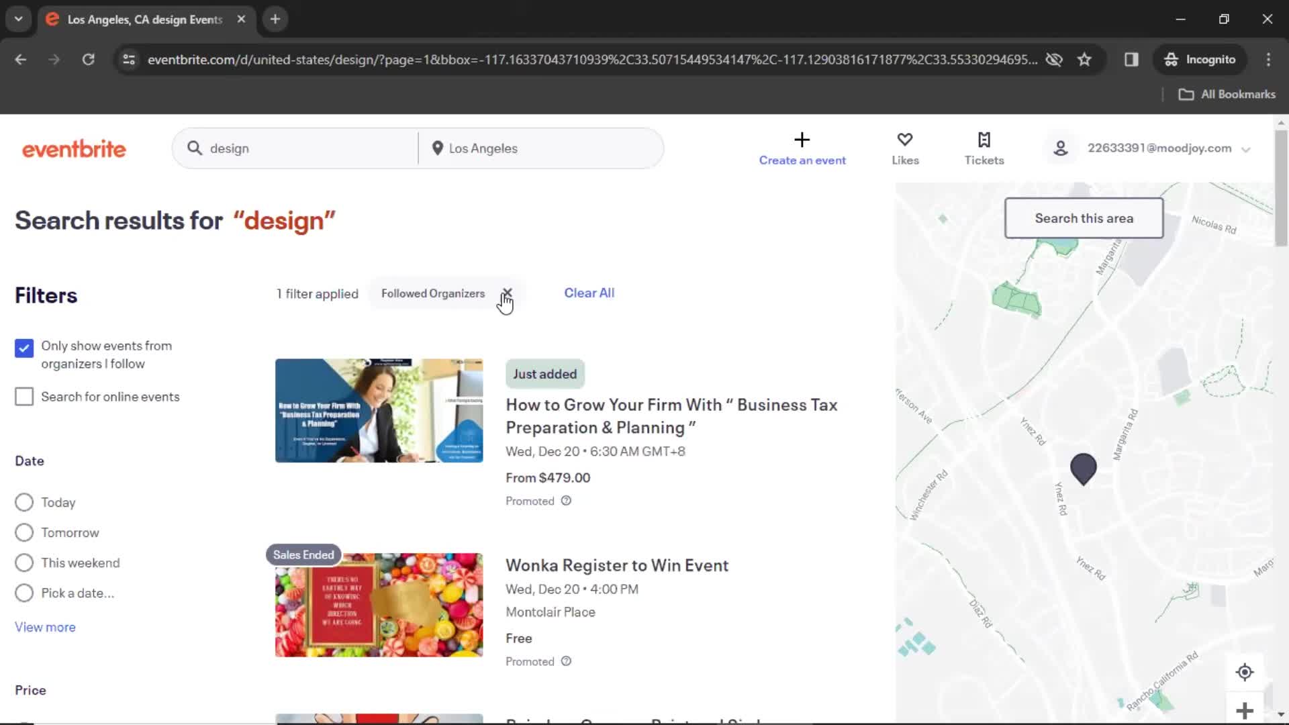Click the 1 filter applied text
The width and height of the screenshot is (1289, 725).
tap(318, 293)
